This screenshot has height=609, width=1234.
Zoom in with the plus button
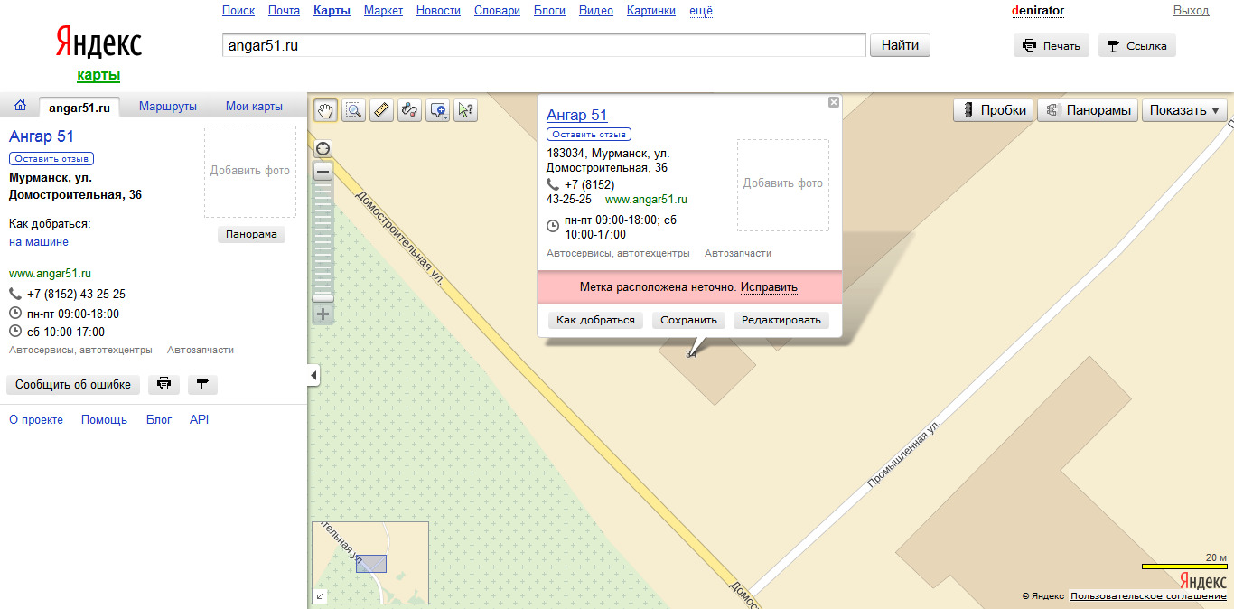point(323,314)
